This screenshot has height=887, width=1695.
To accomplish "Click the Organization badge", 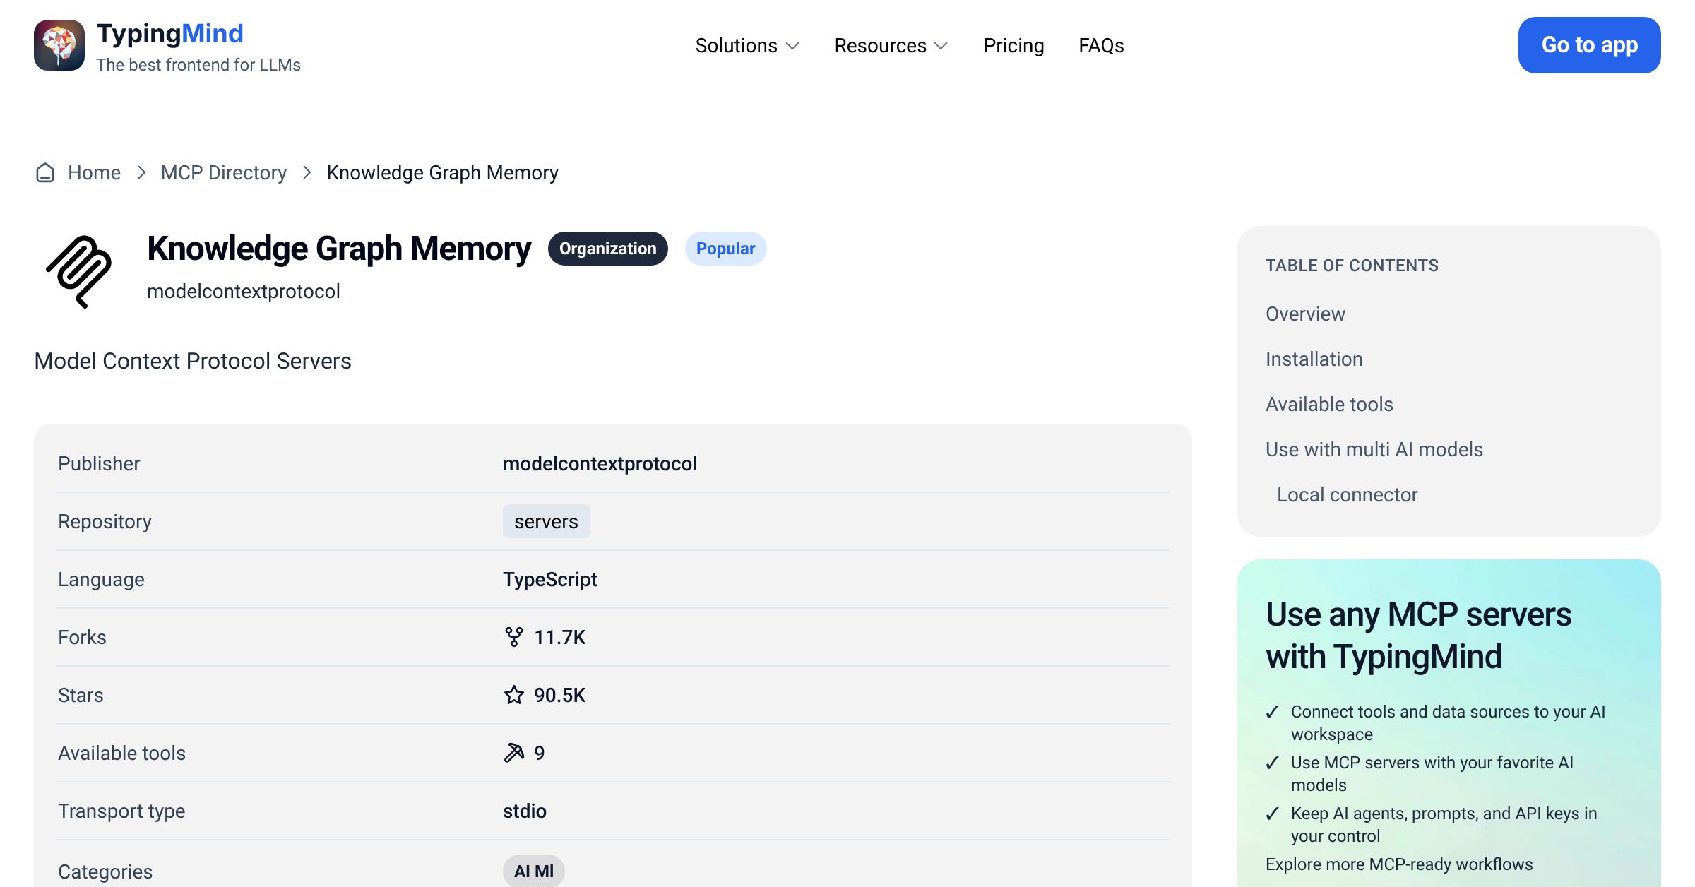I will coord(607,249).
